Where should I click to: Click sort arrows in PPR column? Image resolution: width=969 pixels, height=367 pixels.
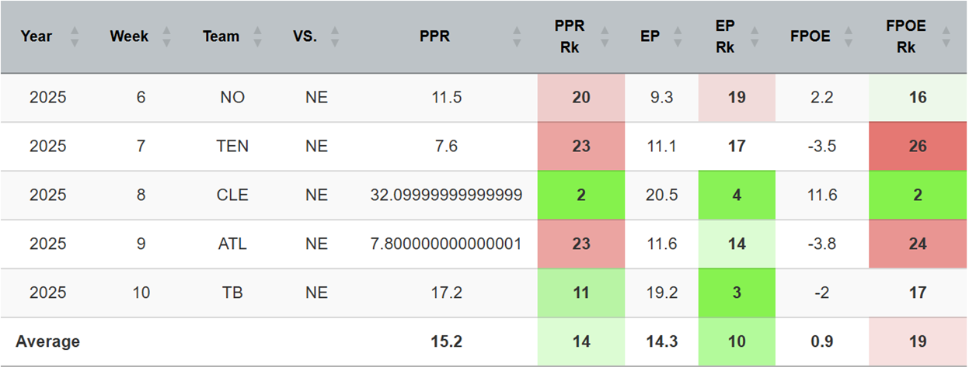(x=517, y=36)
